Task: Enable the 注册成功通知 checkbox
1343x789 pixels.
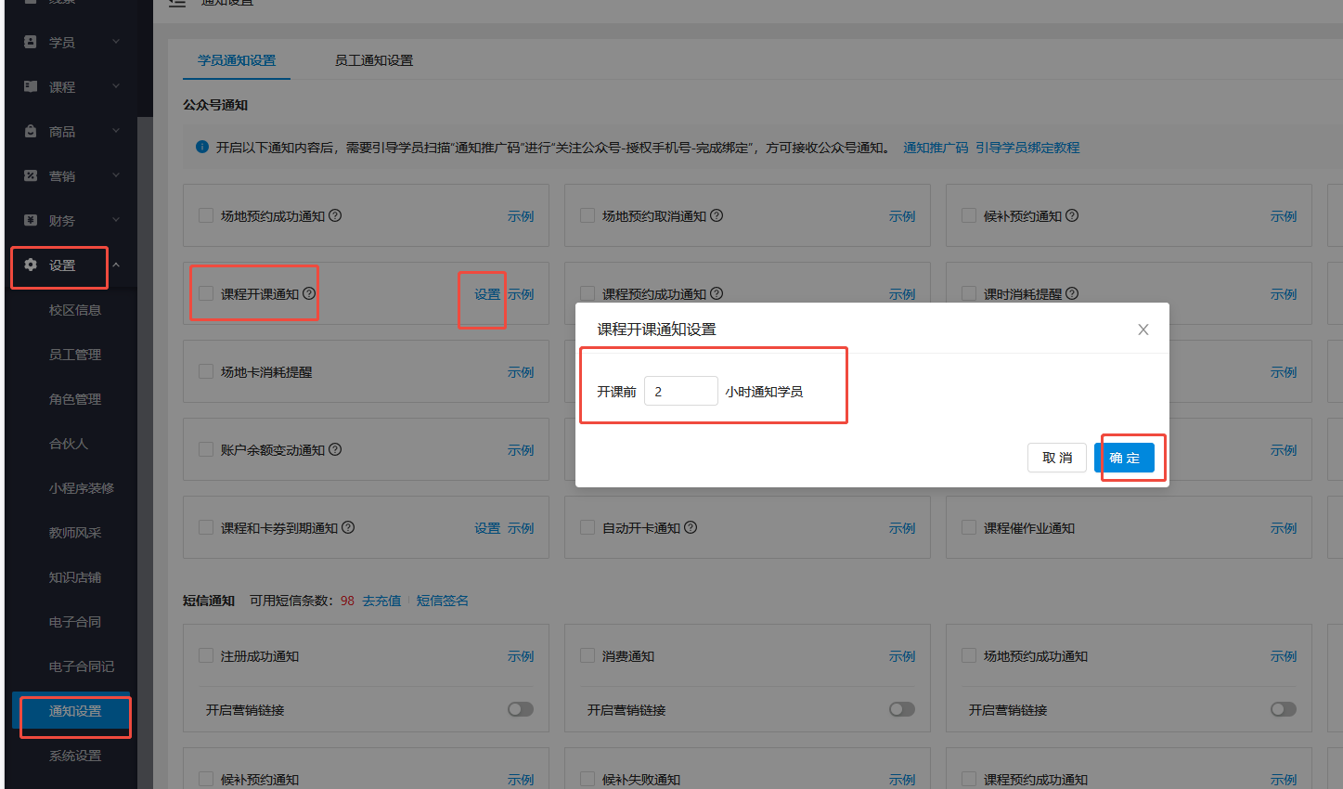Action: (x=205, y=655)
